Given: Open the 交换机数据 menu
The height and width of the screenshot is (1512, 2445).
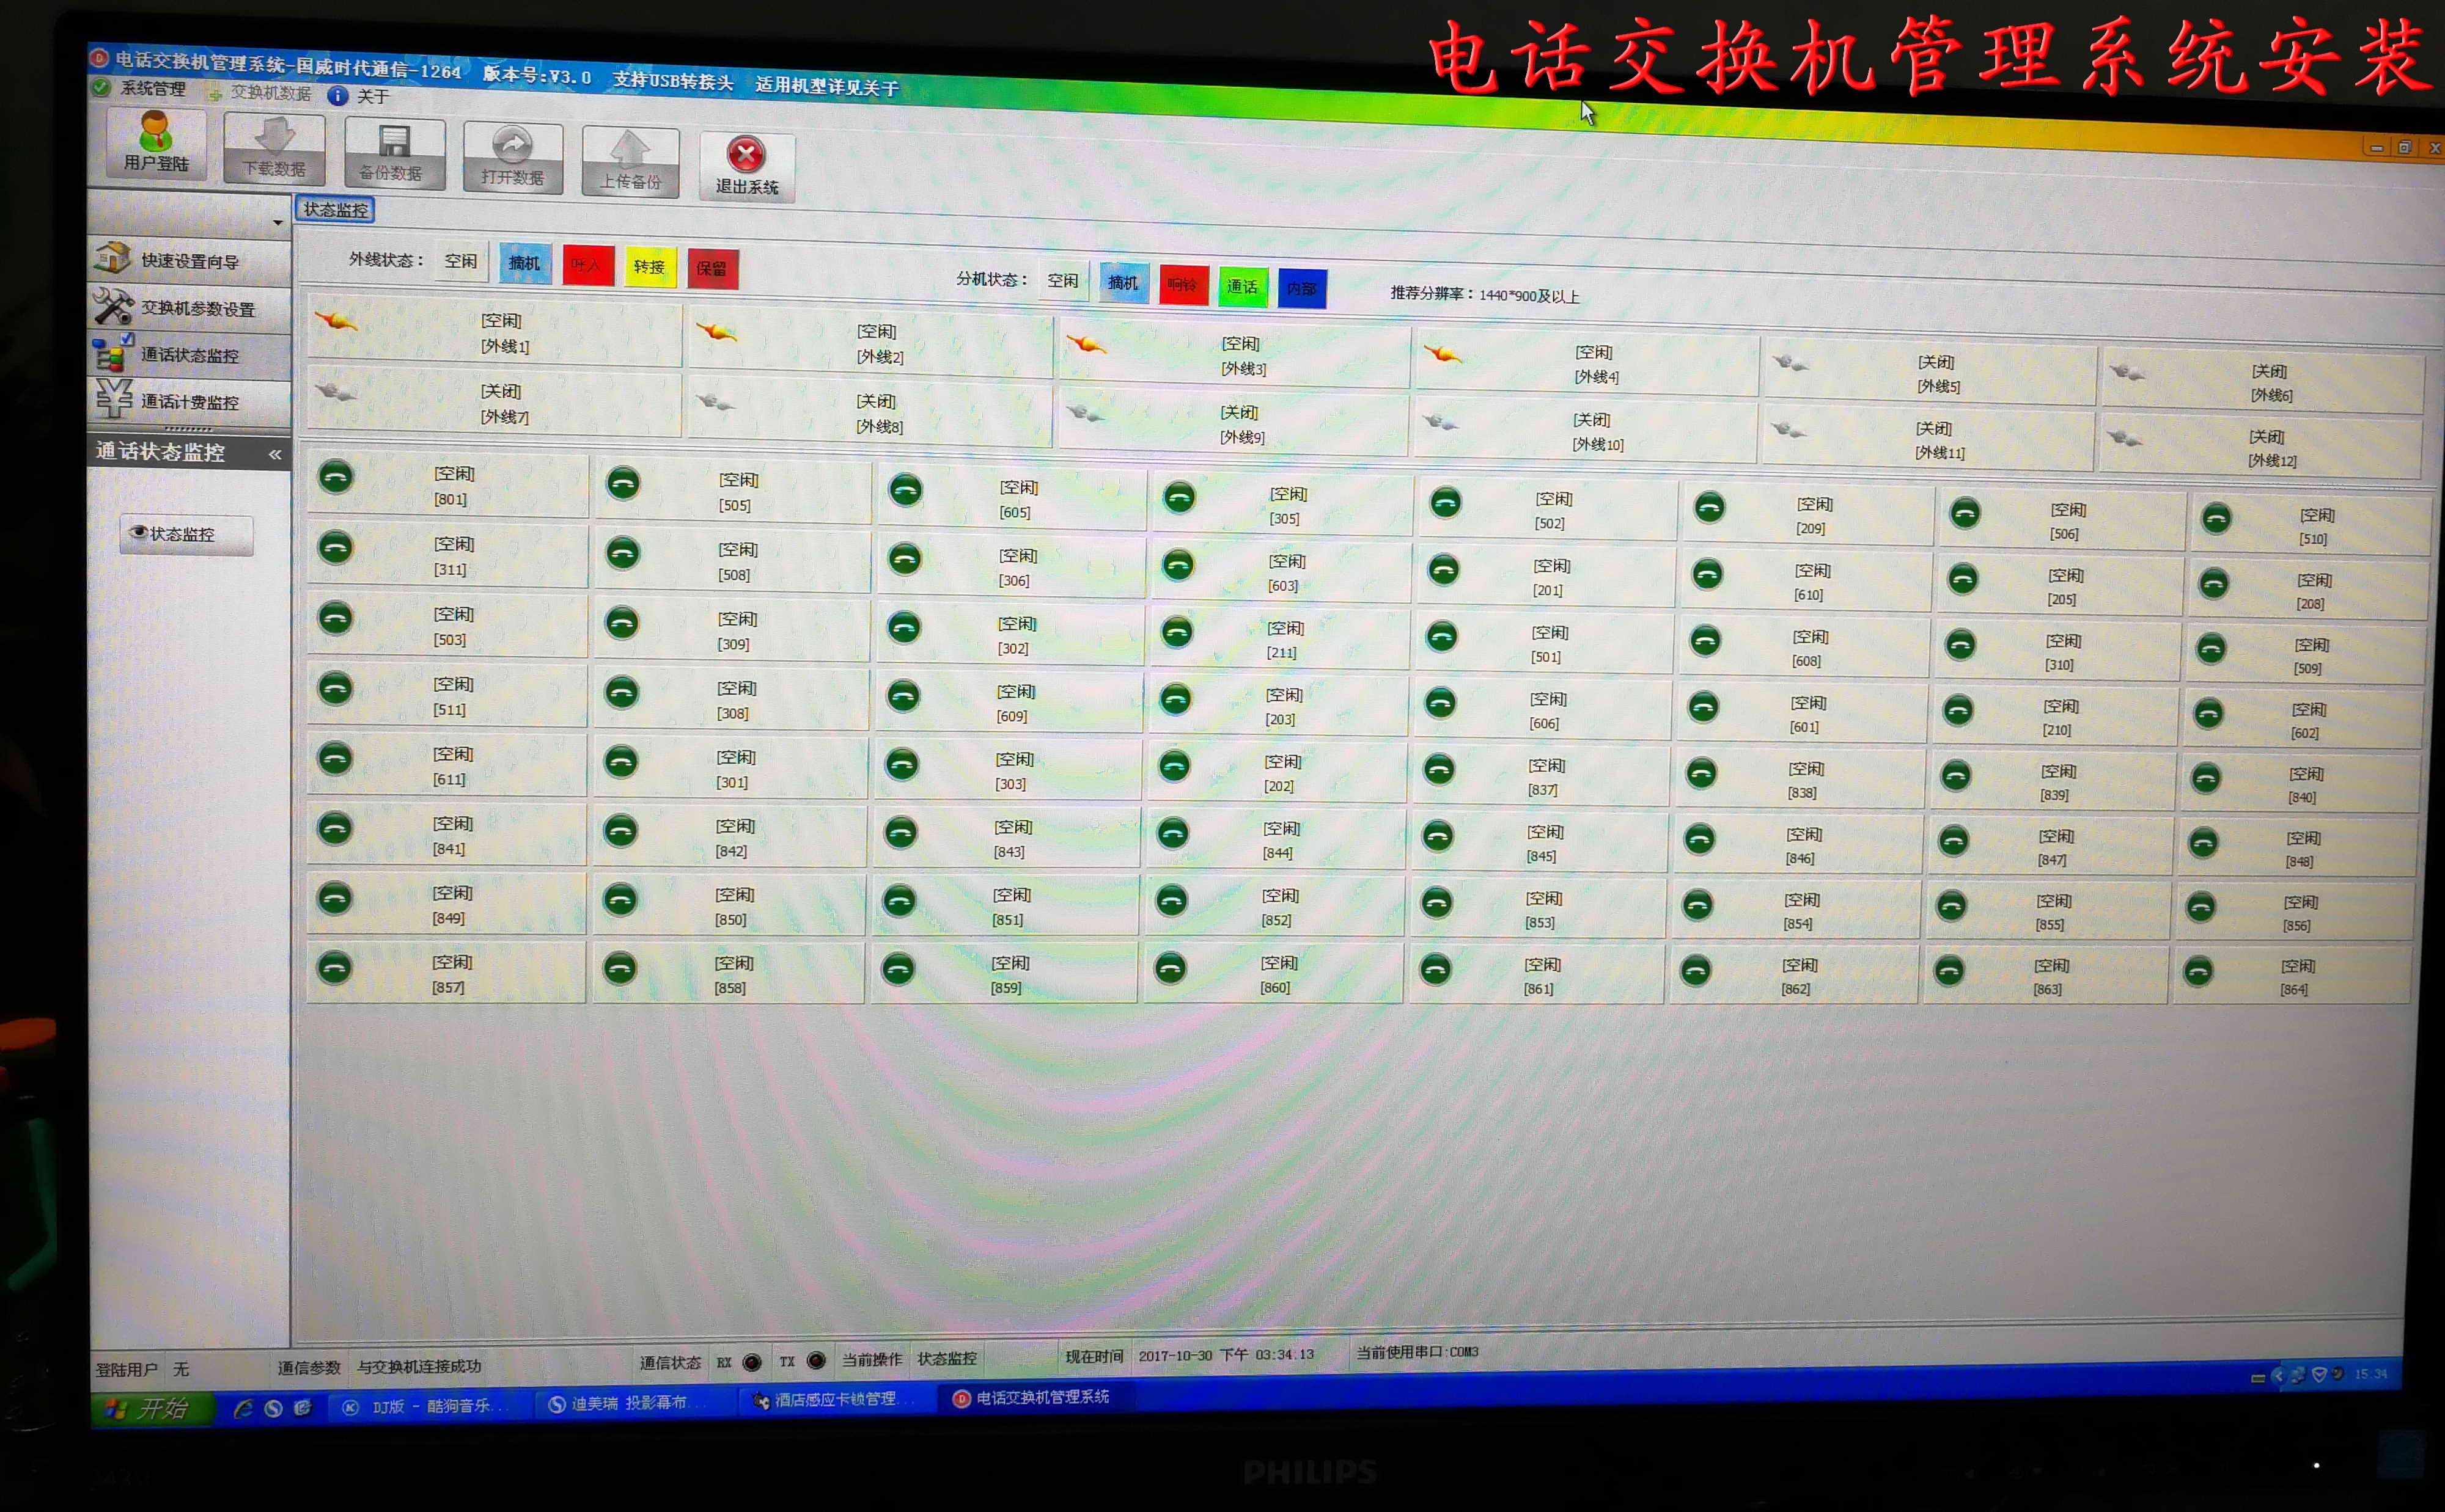Looking at the screenshot, I should click(x=260, y=93).
